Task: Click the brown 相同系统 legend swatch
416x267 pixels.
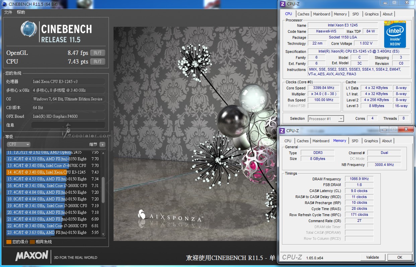Action: [x=32, y=242]
